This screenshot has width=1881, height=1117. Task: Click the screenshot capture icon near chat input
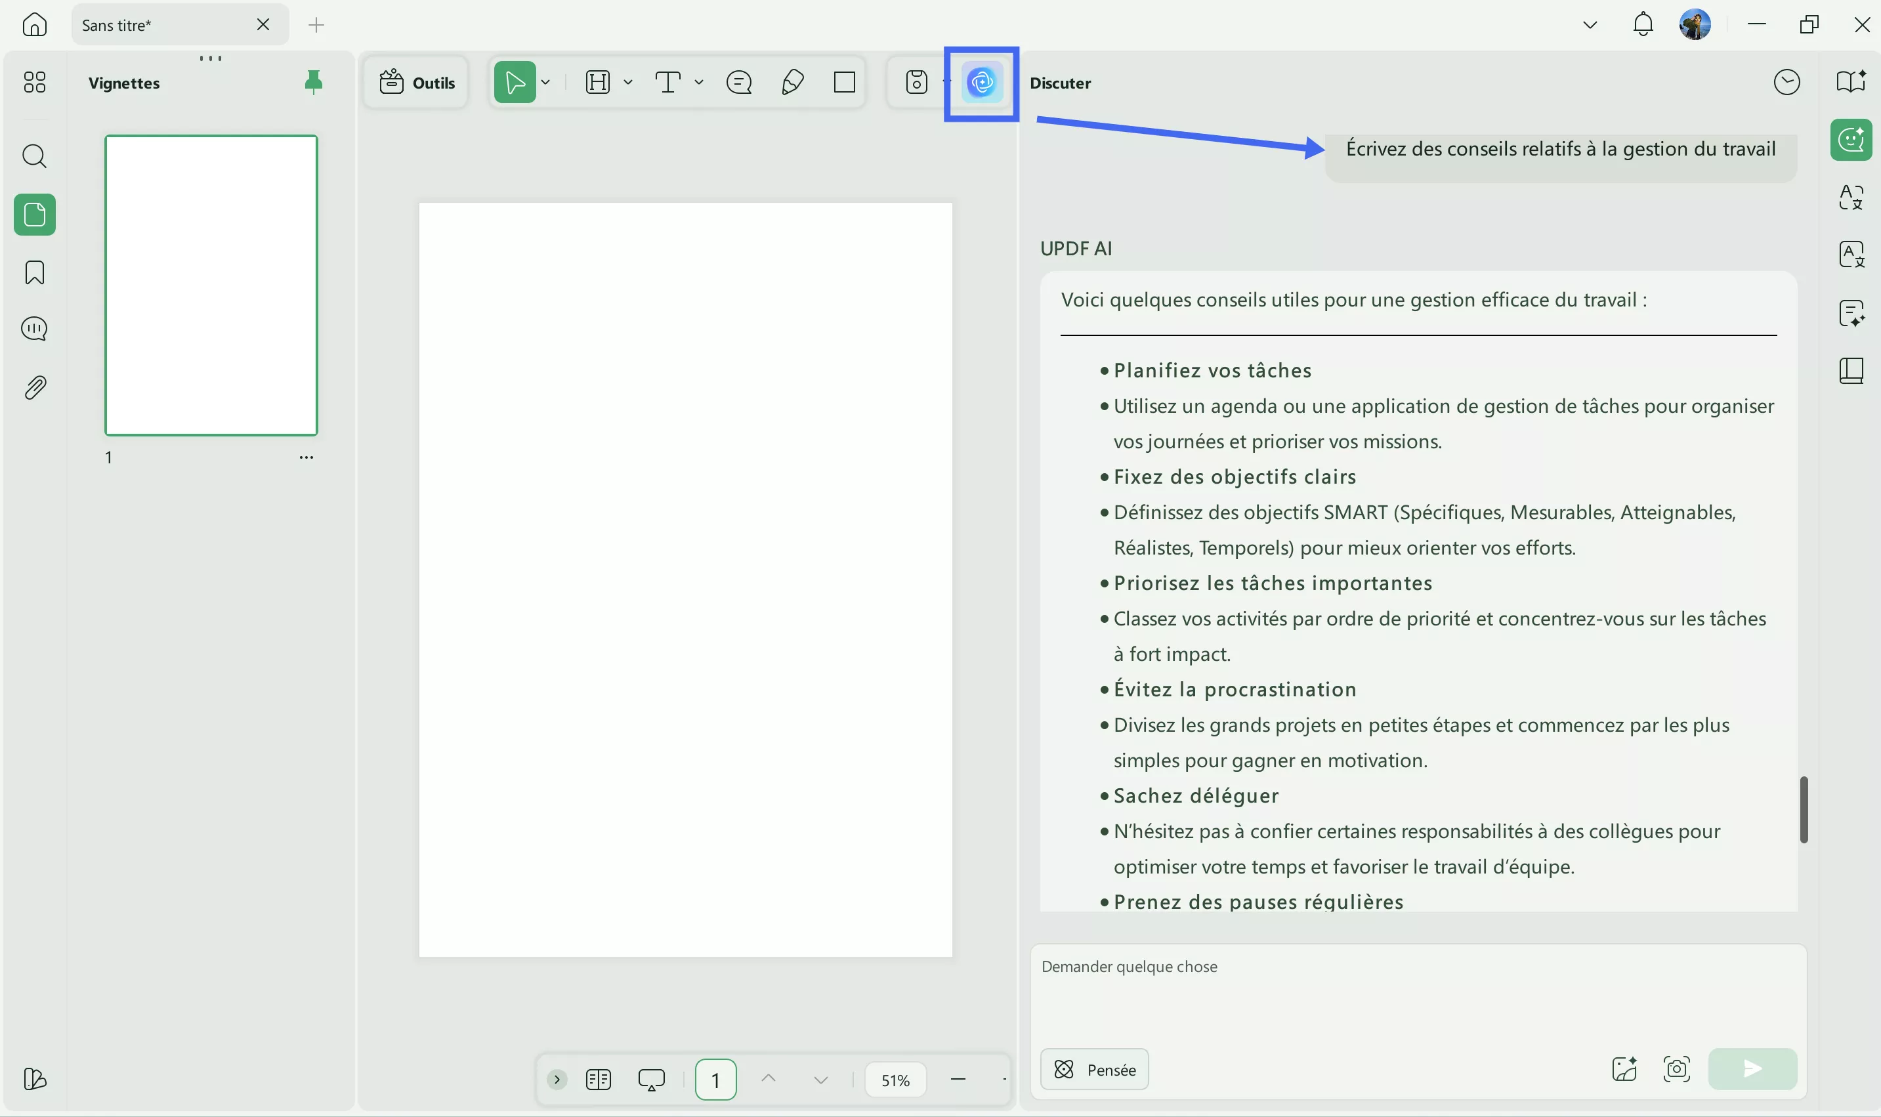click(1677, 1068)
